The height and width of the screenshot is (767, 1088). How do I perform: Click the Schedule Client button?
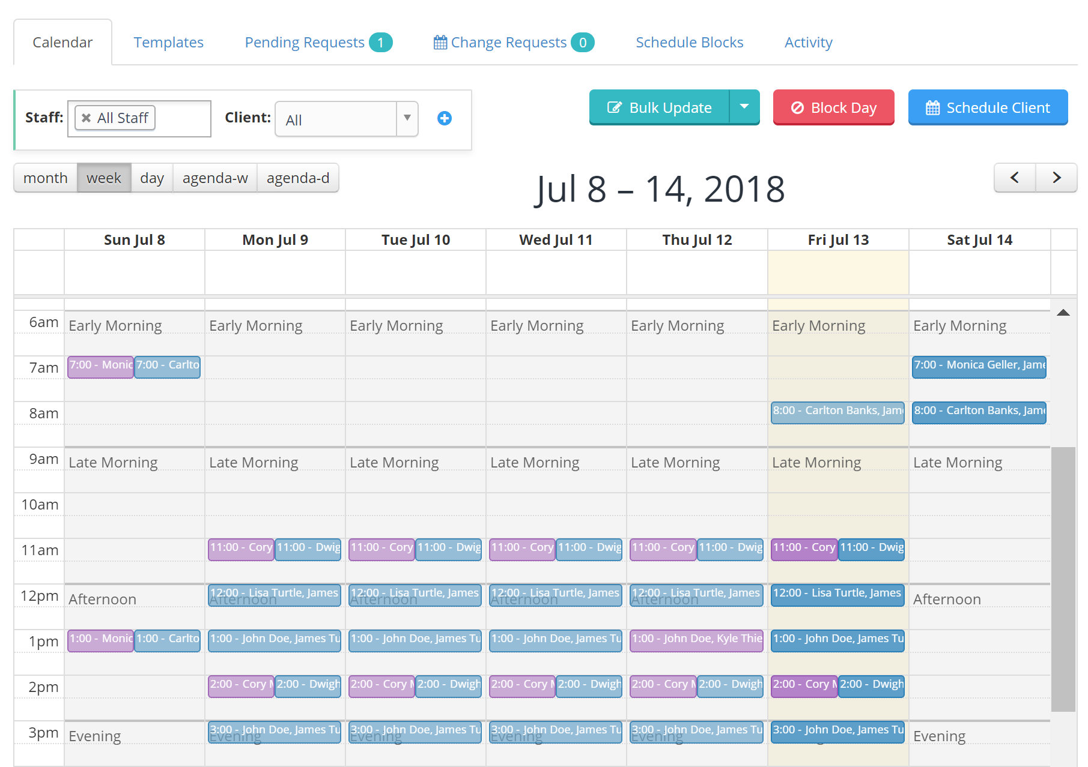988,107
